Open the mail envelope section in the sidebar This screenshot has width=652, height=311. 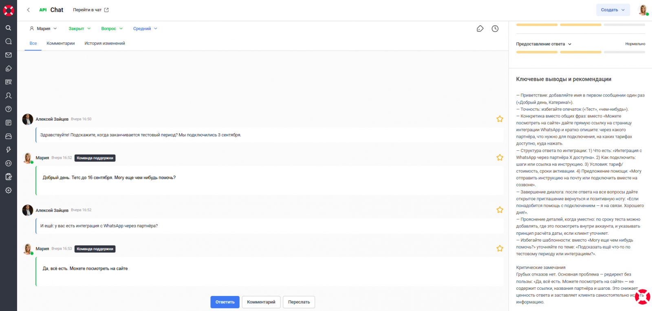coord(9,55)
